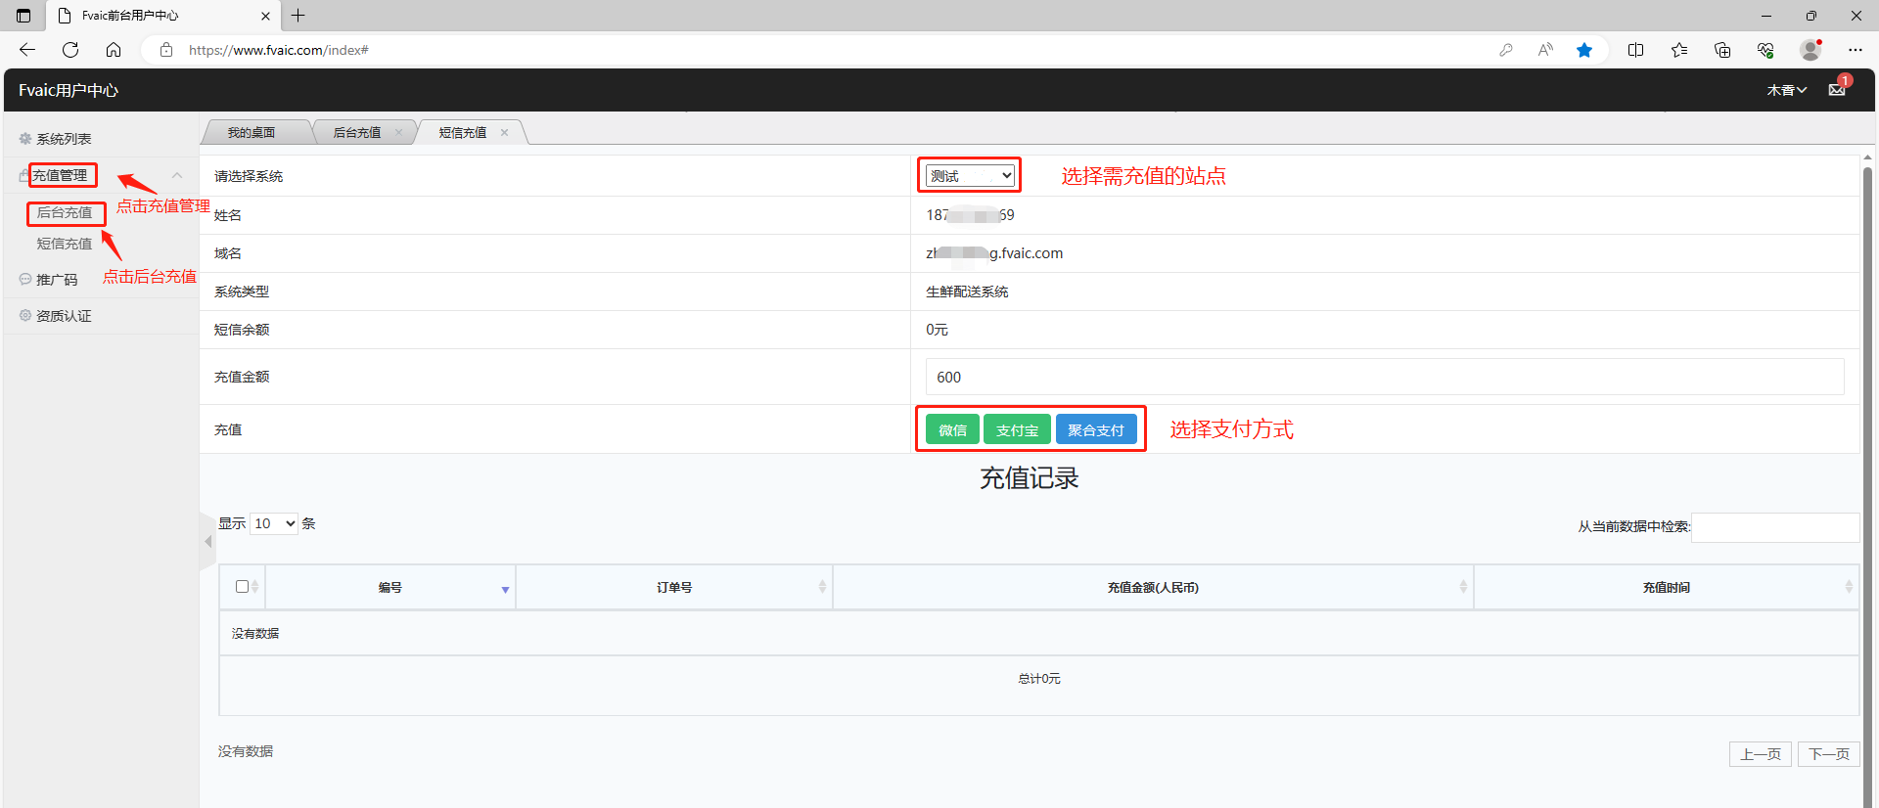
Task: Expand the 木香 user menu
Action: [1786, 90]
